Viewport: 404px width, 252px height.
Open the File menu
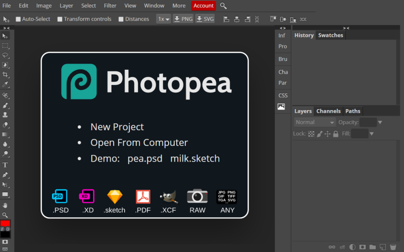(7, 6)
